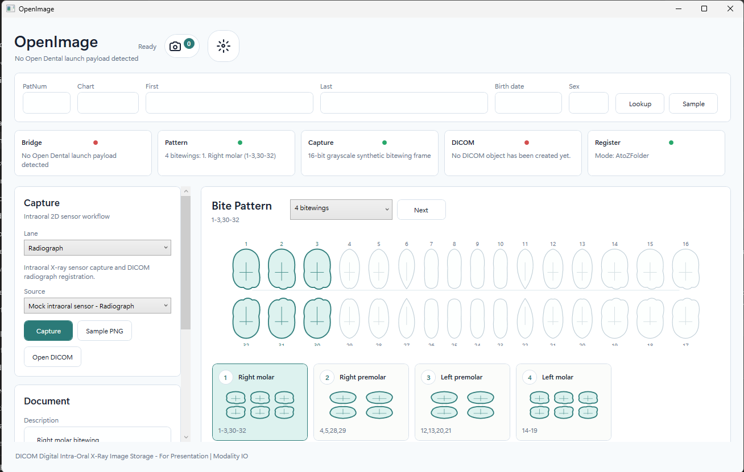Choose upper tooth 14 molar icon
Screen dimensions: 744x472
point(615,269)
